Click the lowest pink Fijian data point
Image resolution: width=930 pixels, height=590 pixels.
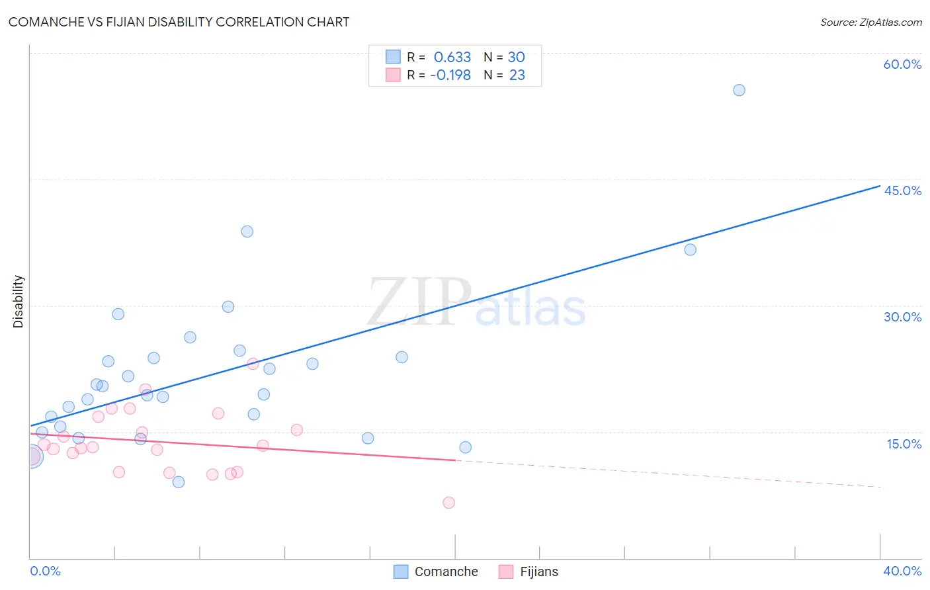click(448, 503)
